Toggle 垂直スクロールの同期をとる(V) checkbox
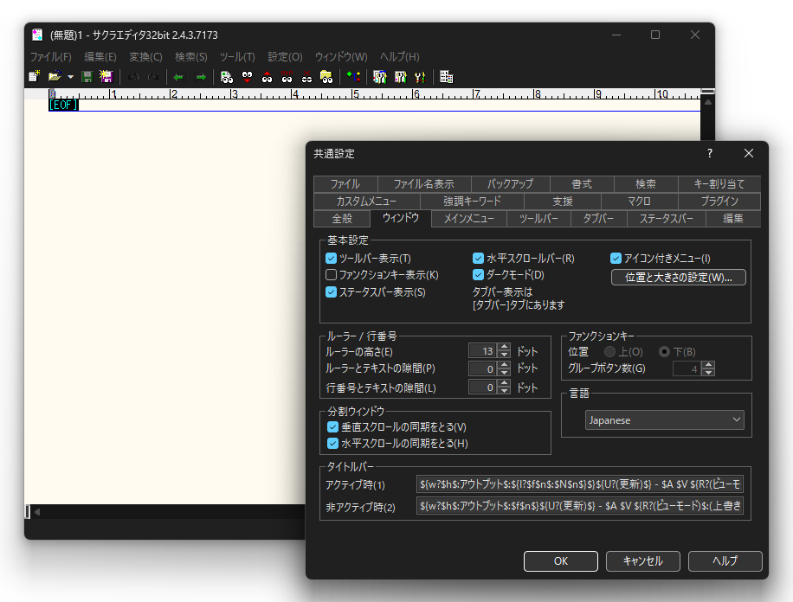Screen dimensions: 793x602 (332, 427)
